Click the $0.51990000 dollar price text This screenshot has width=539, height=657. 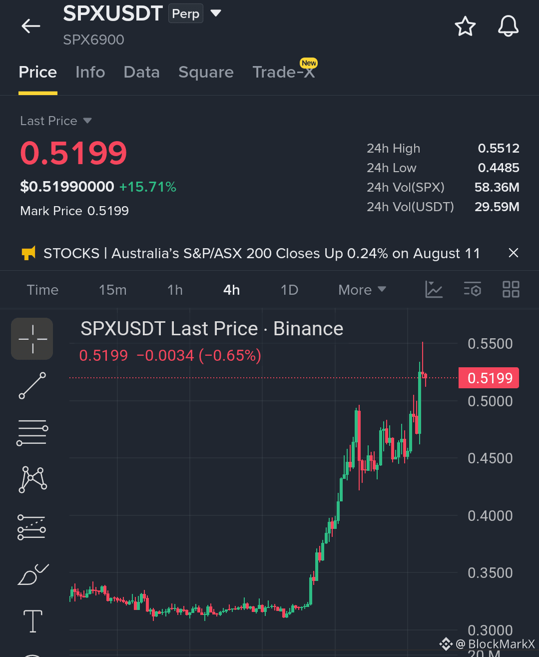67,187
